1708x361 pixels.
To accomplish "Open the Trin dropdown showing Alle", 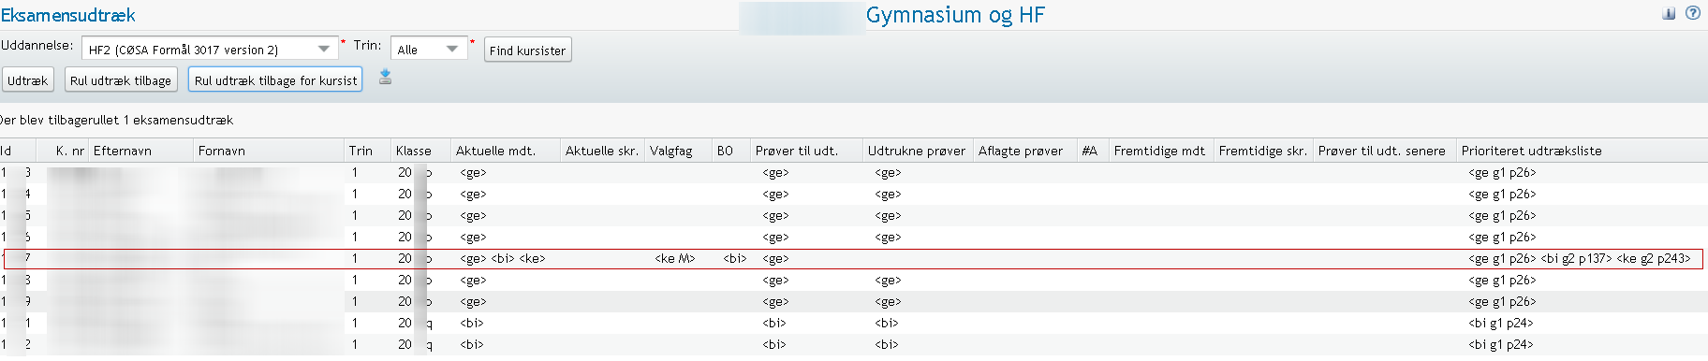I will click(429, 49).
